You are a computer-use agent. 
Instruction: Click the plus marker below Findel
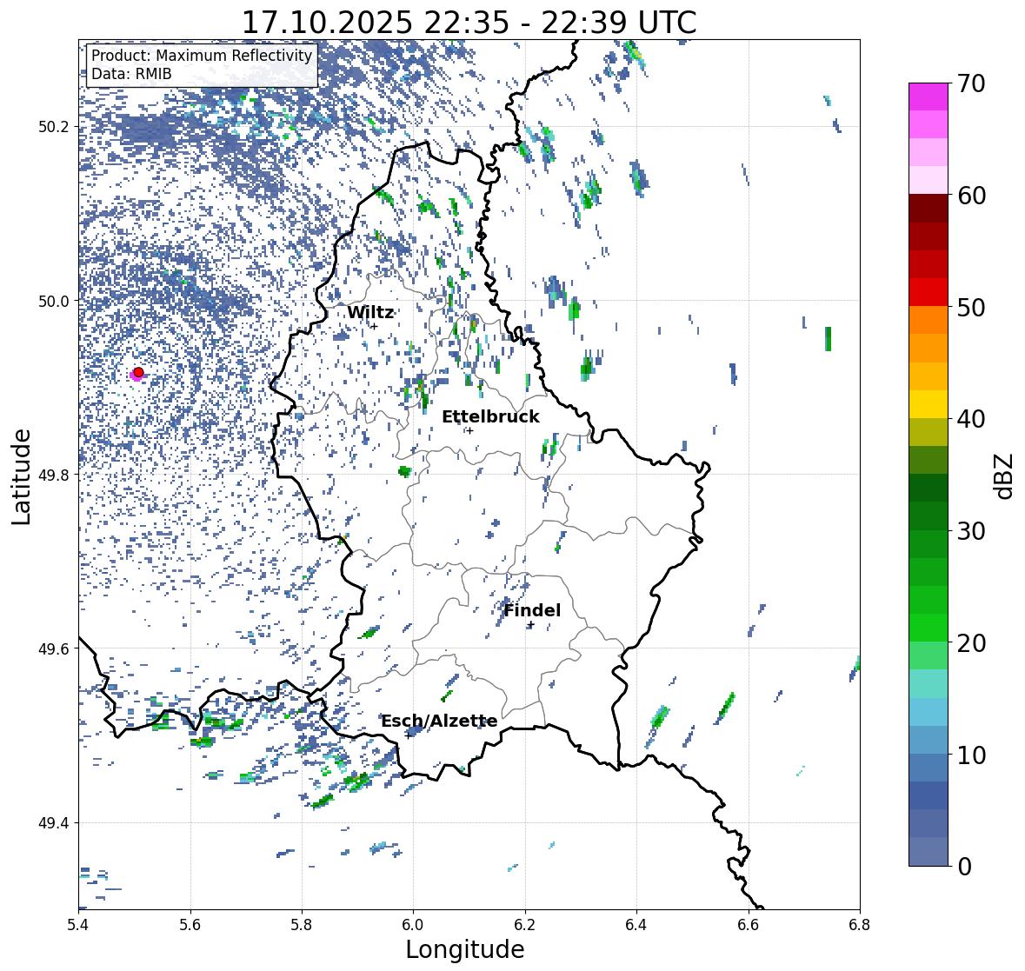[531, 625]
